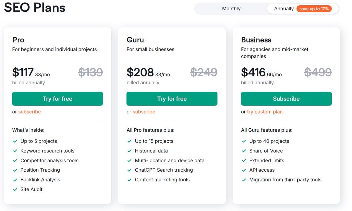This screenshot has height=211, width=352.
Task: Open the subscribe link under Guru plan
Action: (x=144, y=112)
